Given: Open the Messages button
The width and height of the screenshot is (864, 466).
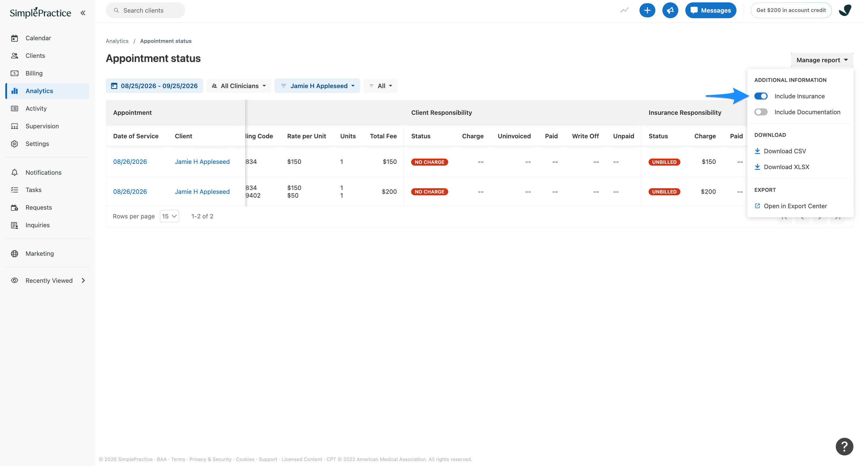Looking at the screenshot, I should pyautogui.click(x=710, y=10).
